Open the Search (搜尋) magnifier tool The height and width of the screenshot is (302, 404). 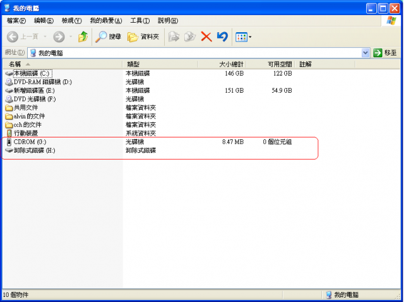click(108, 37)
